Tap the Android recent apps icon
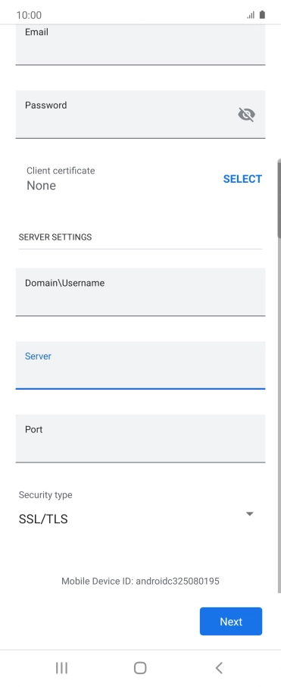Viewport: 281px width, 687px height. click(61, 668)
